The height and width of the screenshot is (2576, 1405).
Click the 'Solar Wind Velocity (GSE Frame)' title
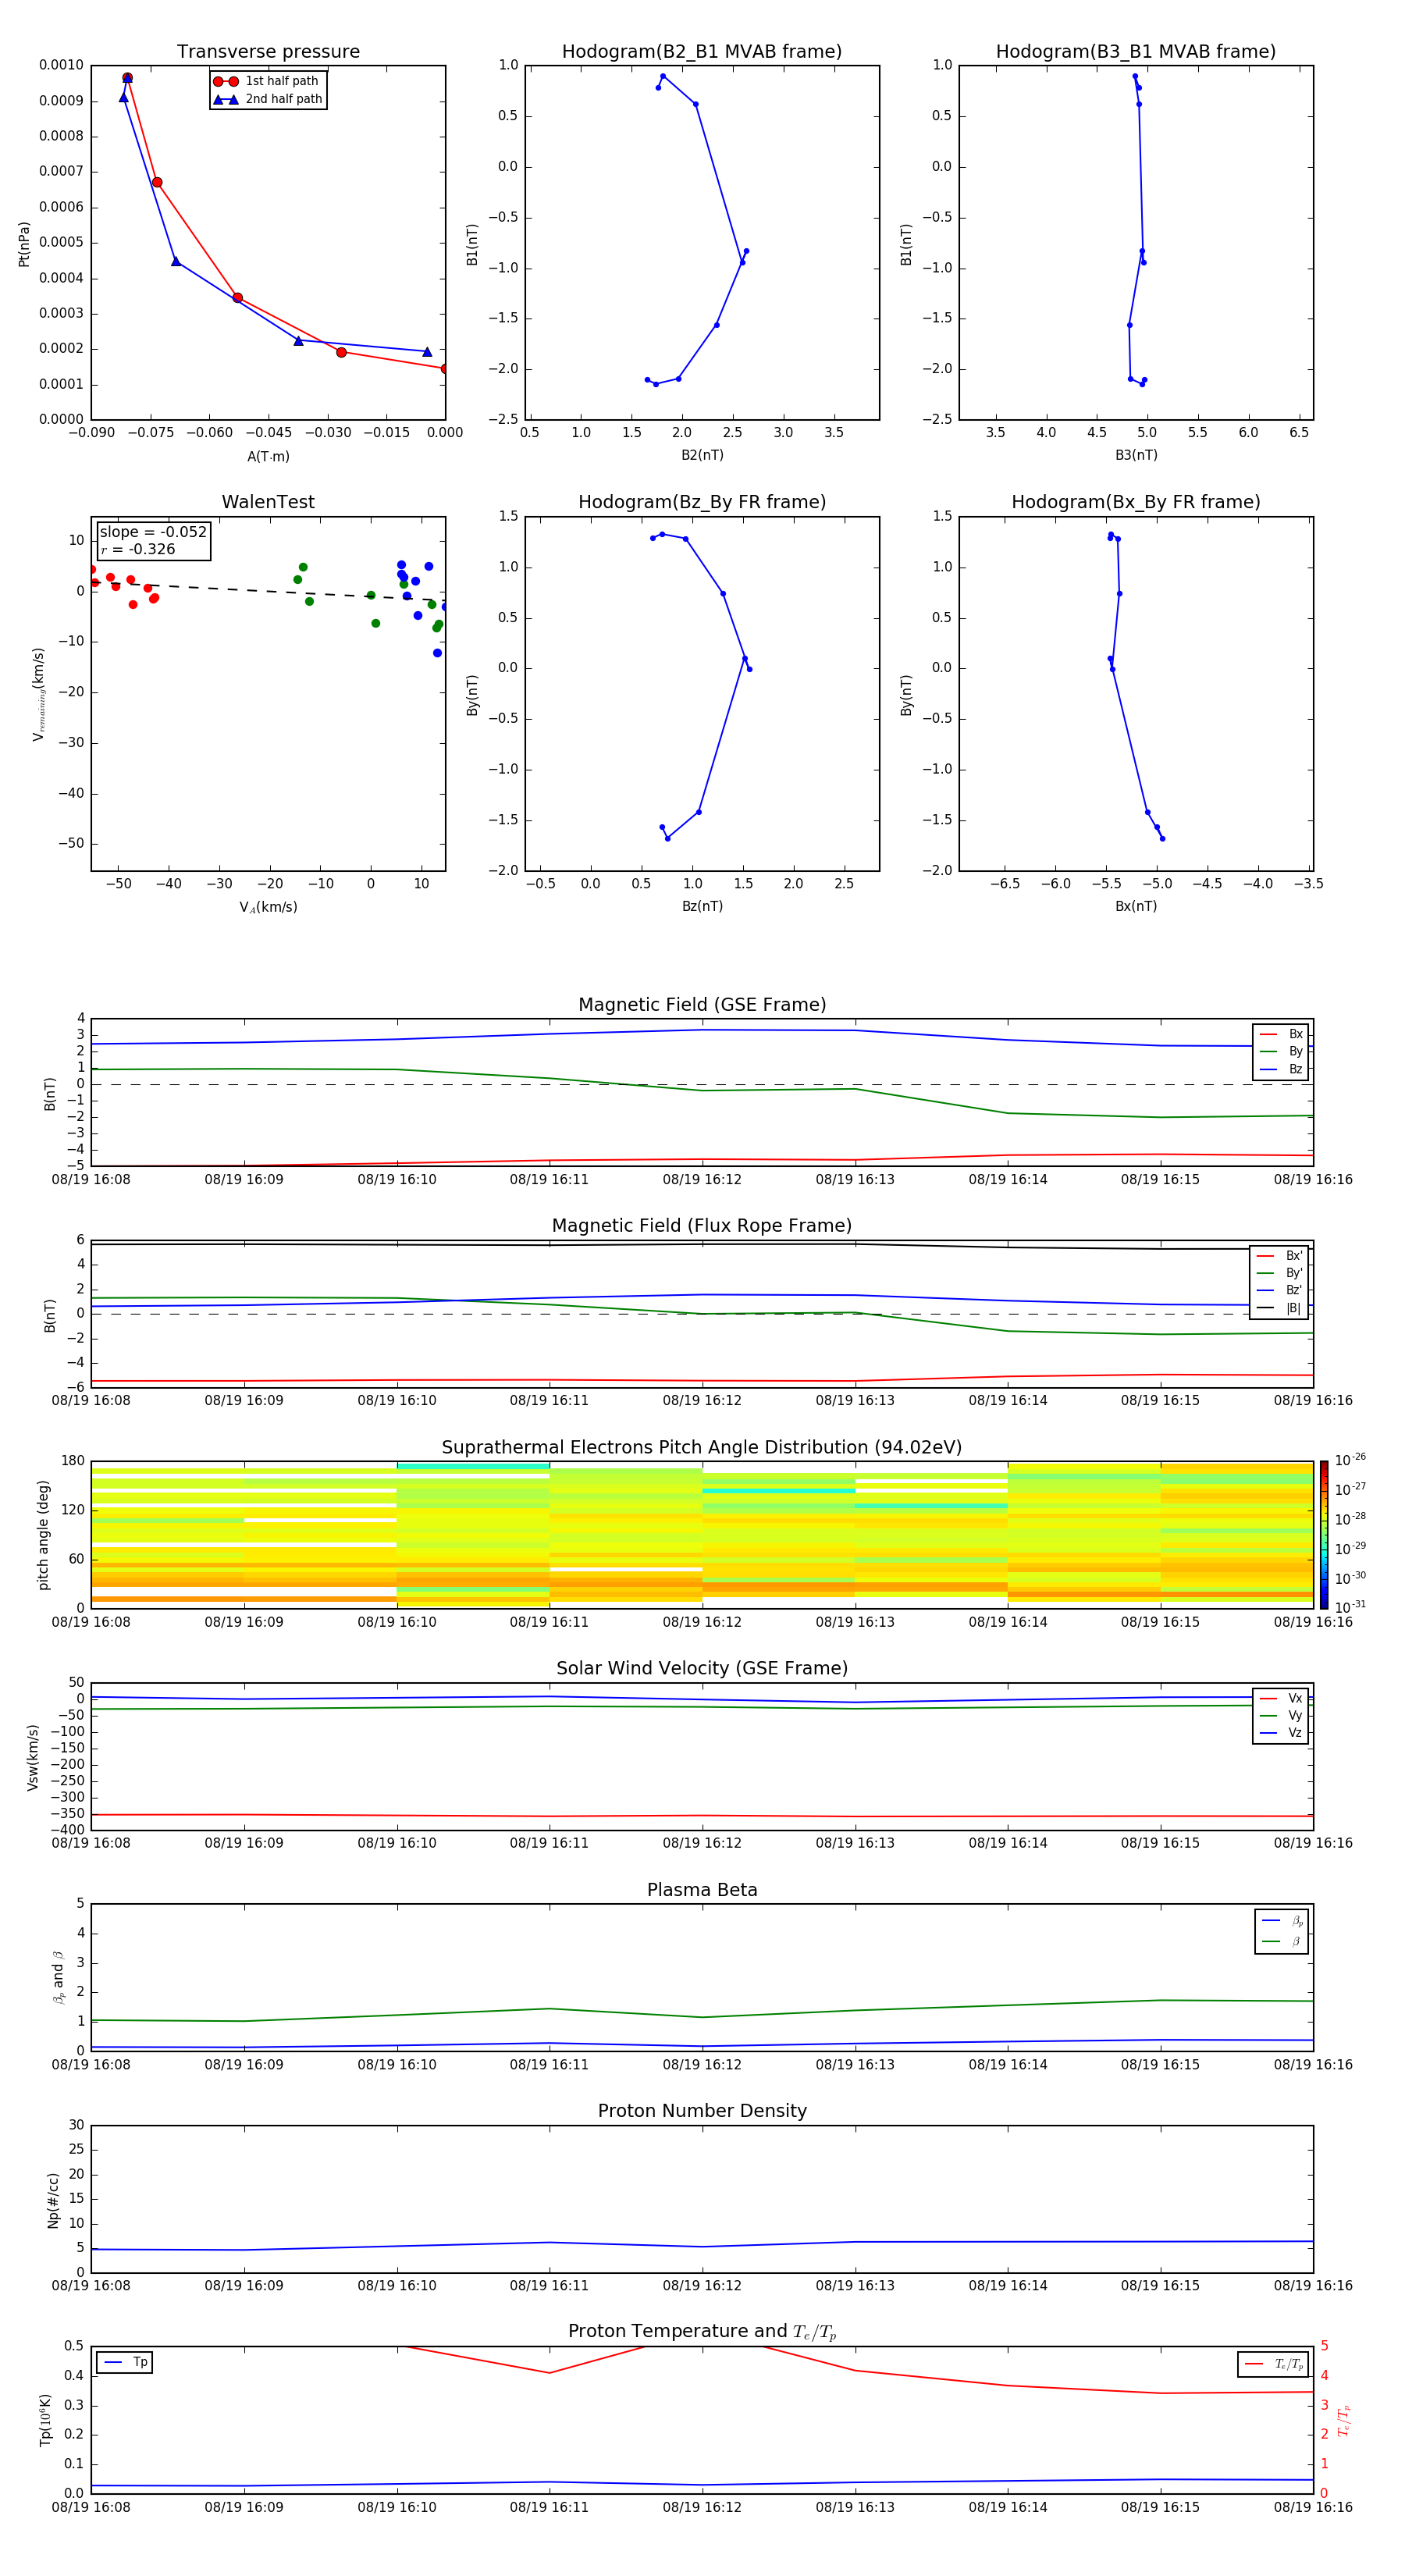coord(702,1668)
